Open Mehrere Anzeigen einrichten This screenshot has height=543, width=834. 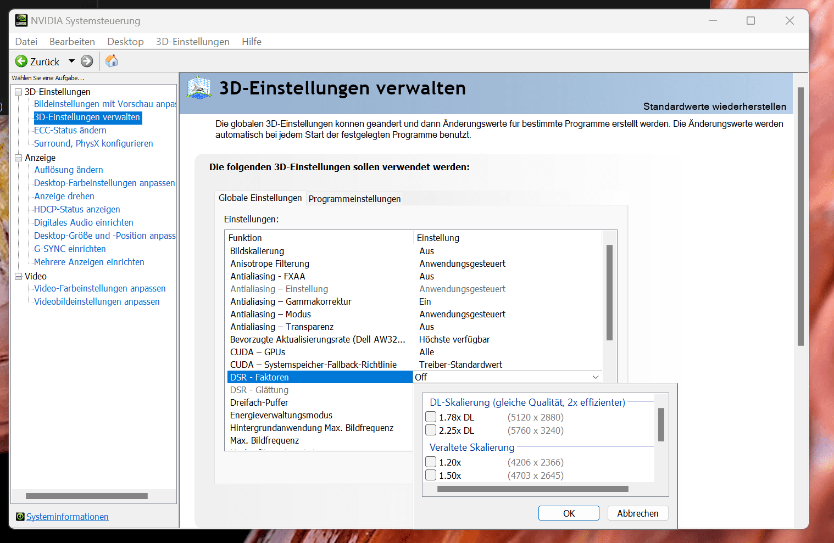tap(89, 262)
